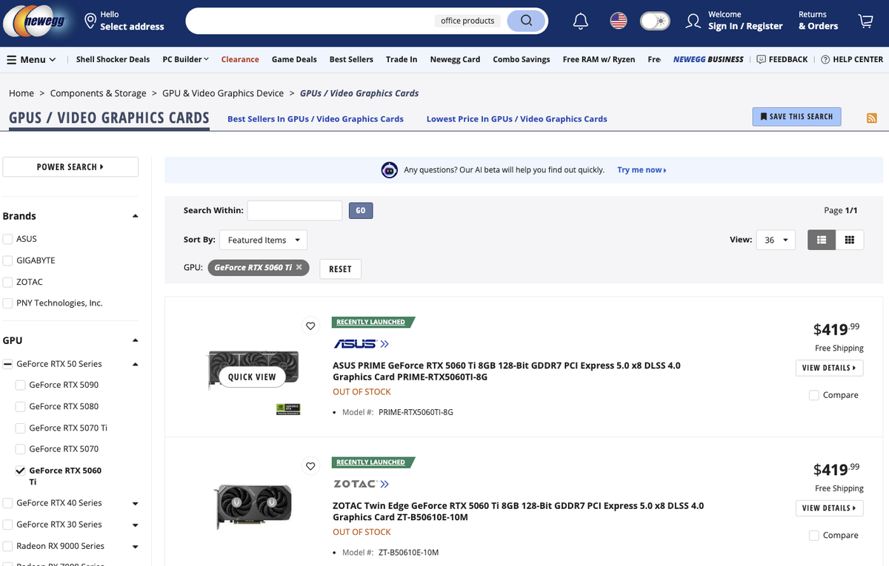Screen dimensions: 889x566
Task: Open PC Builder dropdown menu
Action: click(x=185, y=59)
